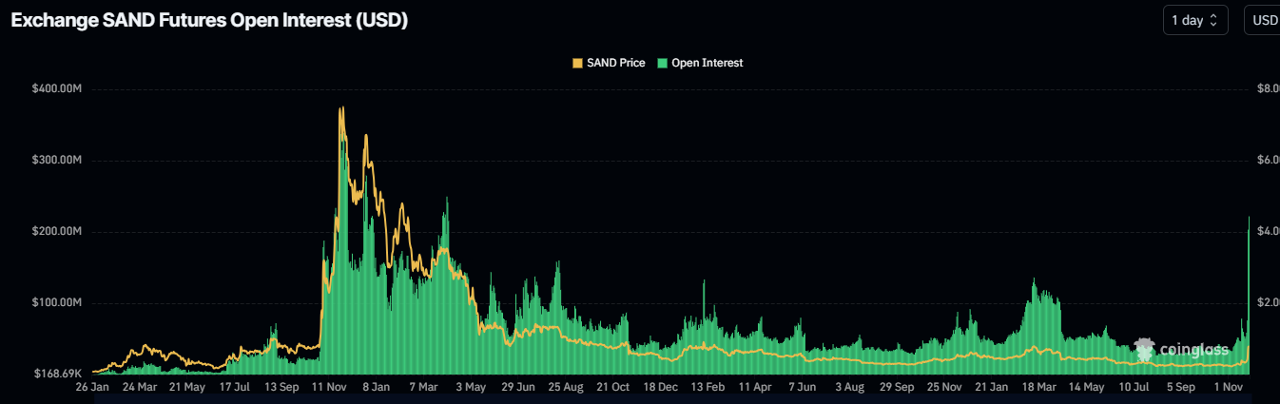Toggle the Open Interest legend series
This screenshot has width=1280, height=404.
tap(700, 63)
